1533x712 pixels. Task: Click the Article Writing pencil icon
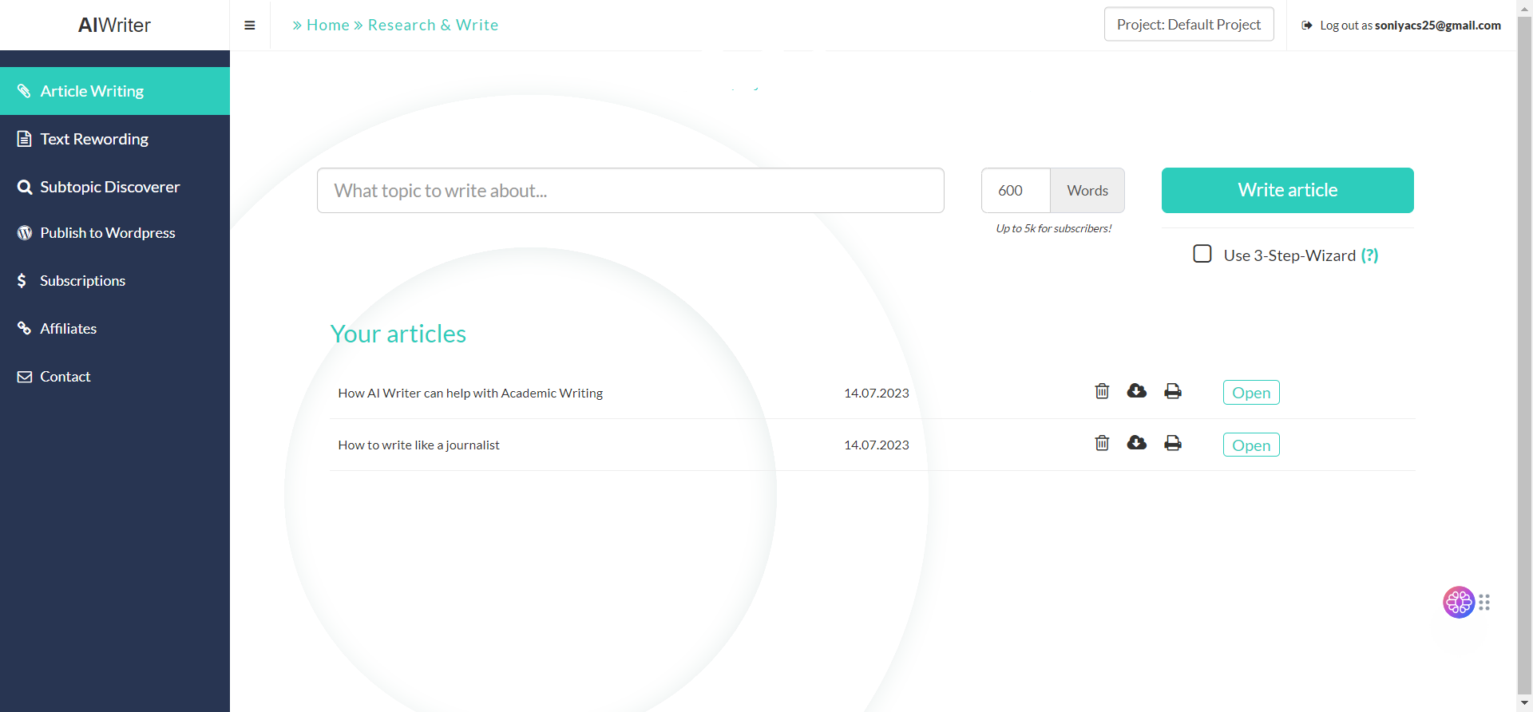pos(25,91)
